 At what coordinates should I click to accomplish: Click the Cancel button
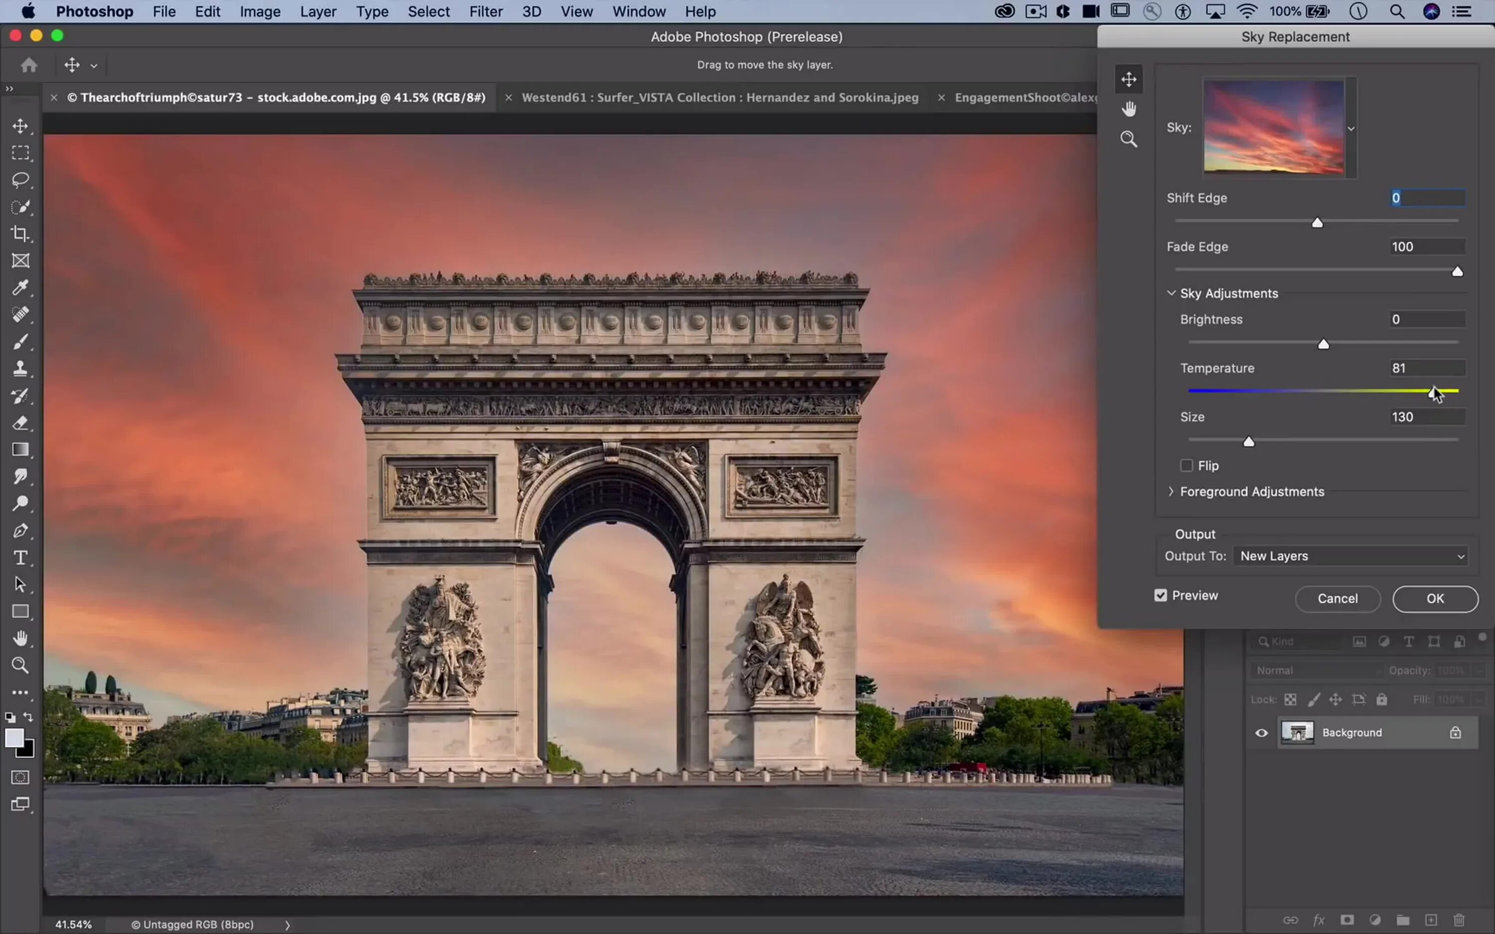[x=1338, y=599]
